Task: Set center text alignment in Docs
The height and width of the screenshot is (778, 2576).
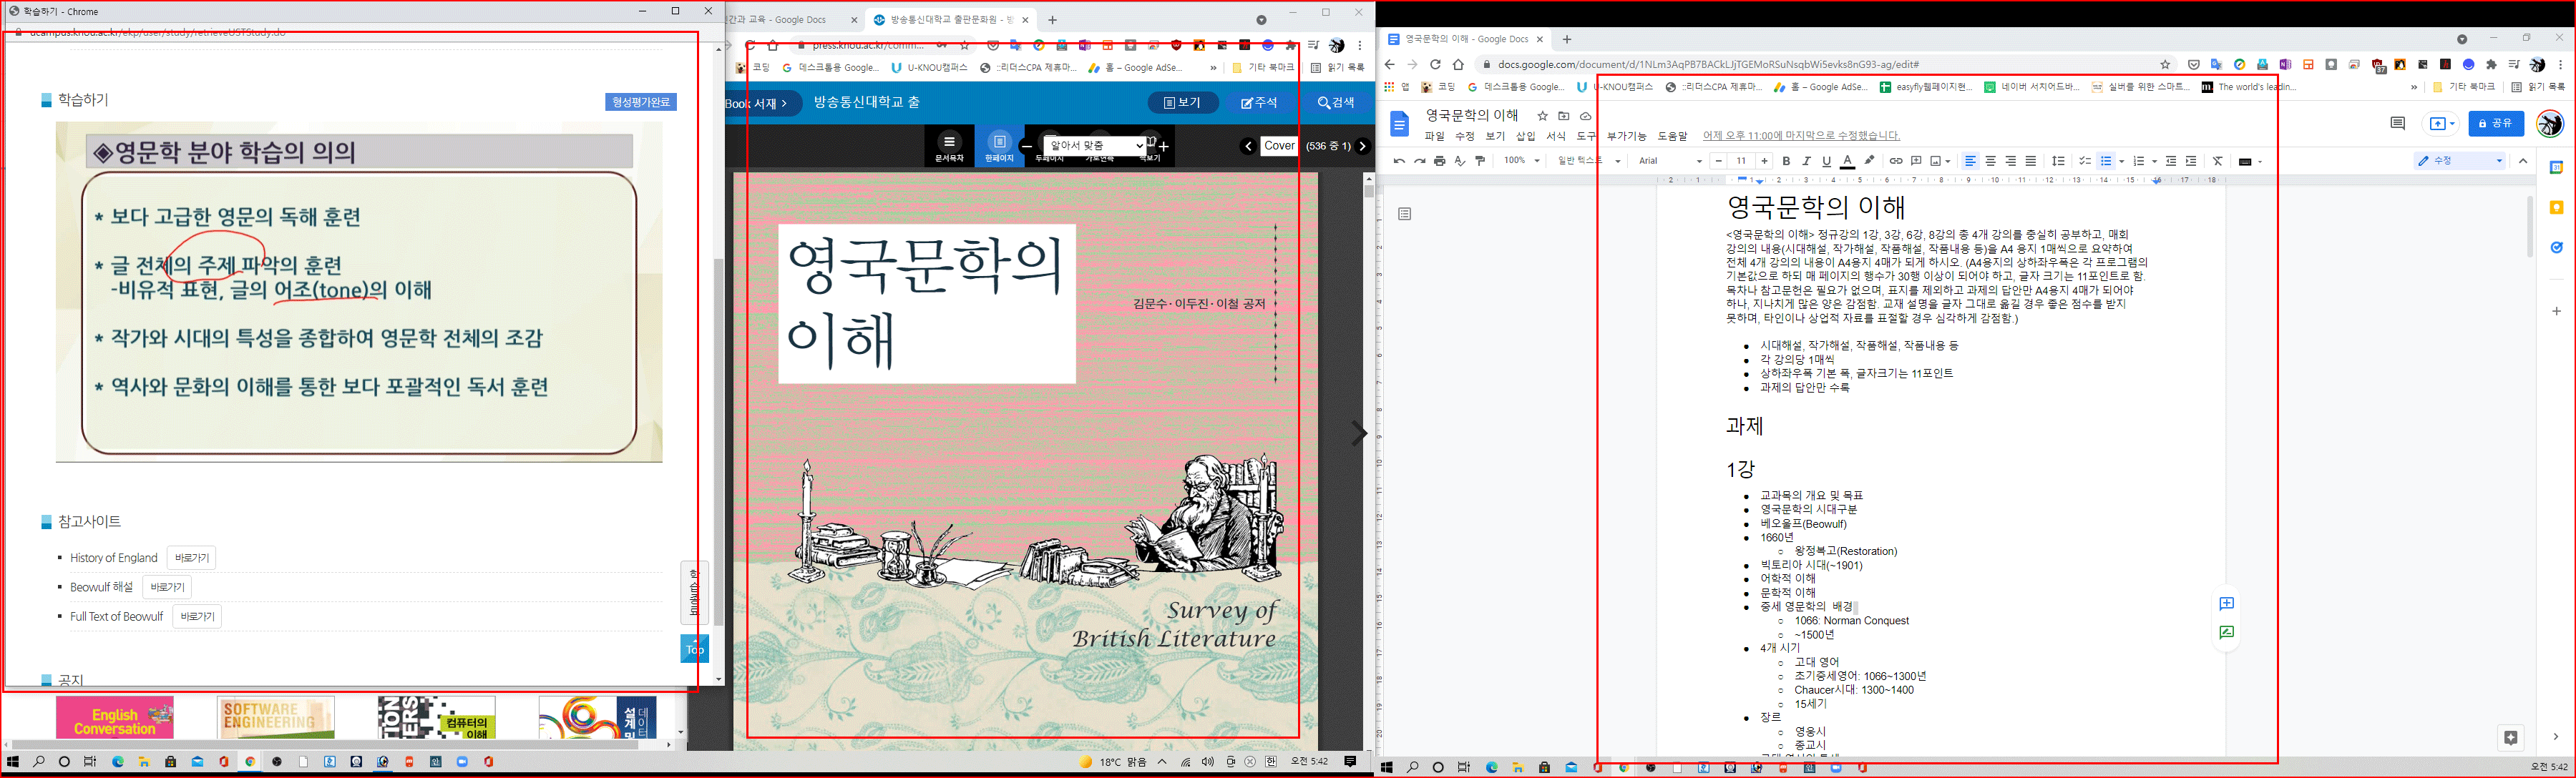Action: pyautogui.click(x=1990, y=161)
